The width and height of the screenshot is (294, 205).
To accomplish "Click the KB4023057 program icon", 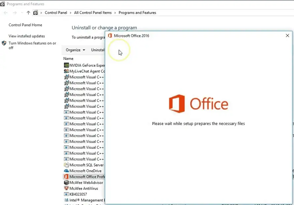I will (66, 194).
